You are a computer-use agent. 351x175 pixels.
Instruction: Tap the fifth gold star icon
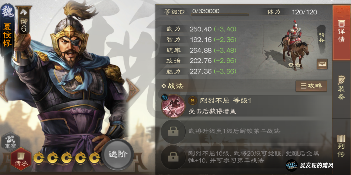click(x=95, y=157)
